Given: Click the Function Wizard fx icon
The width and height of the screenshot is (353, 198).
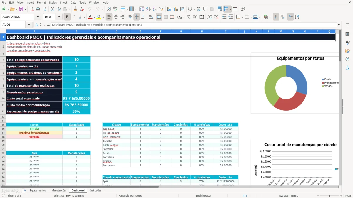Looking at the screenshot, I should pos(36,25).
